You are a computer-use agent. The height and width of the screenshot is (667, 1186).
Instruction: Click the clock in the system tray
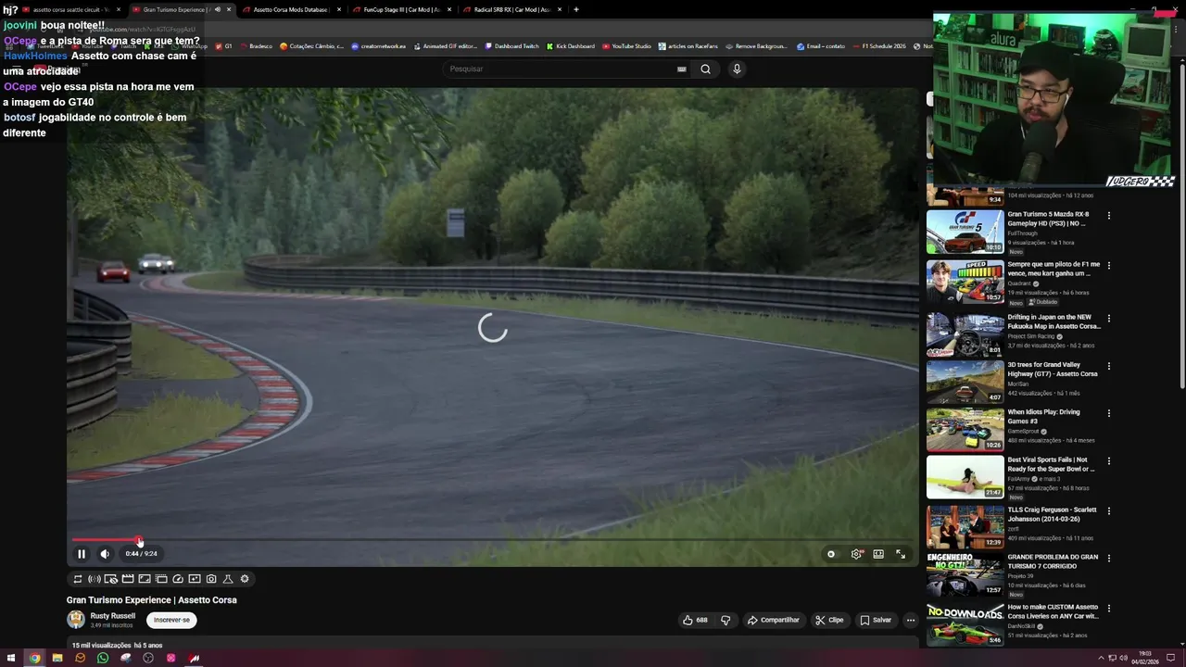(x=1146, y=658)
